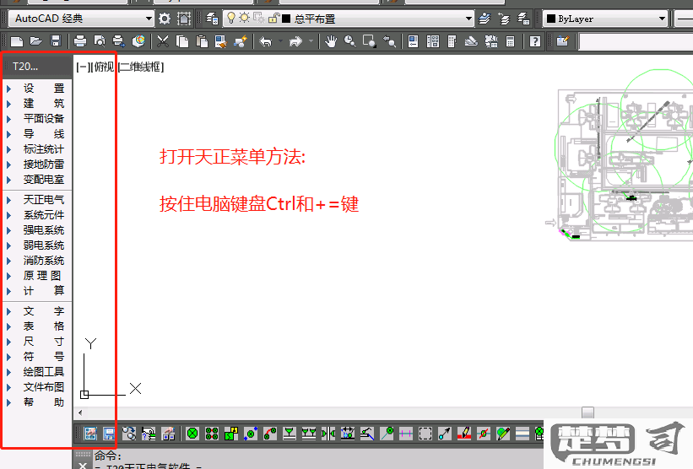Click the Undo arrow icon
Viewport: 693px width, 469px height.
[266, 41]
